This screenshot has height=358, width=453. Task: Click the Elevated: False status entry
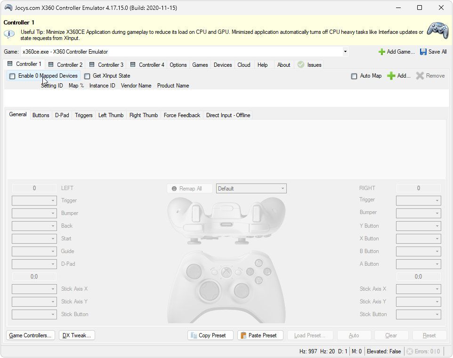384,351
